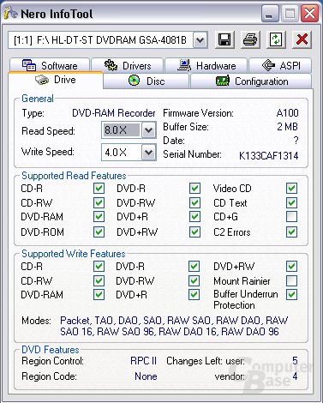Minimize the Nero InfoTool window
The width and height of the screenshot is (323, 403).
tap(270, 13)
